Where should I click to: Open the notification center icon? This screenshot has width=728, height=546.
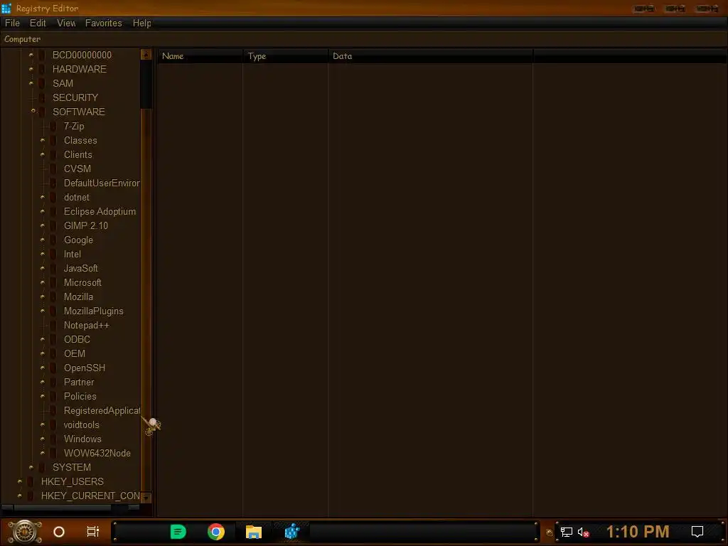click(697, 532)
